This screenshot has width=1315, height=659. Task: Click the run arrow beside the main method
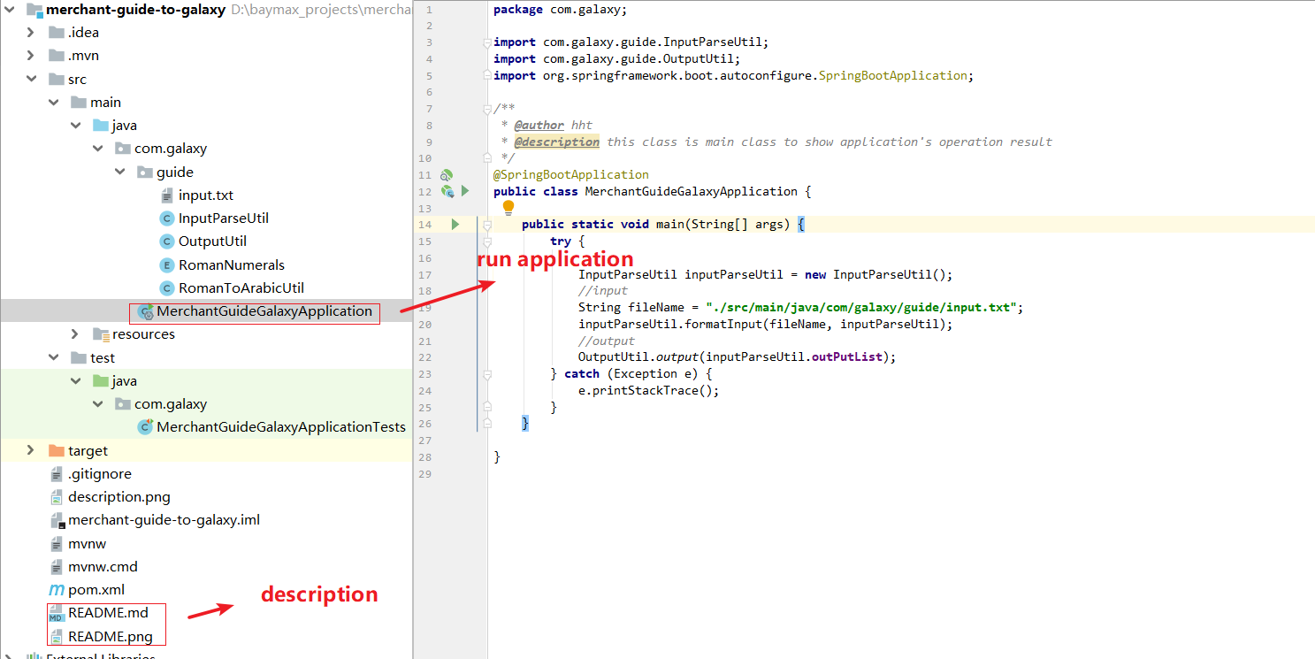click(455, 225)
